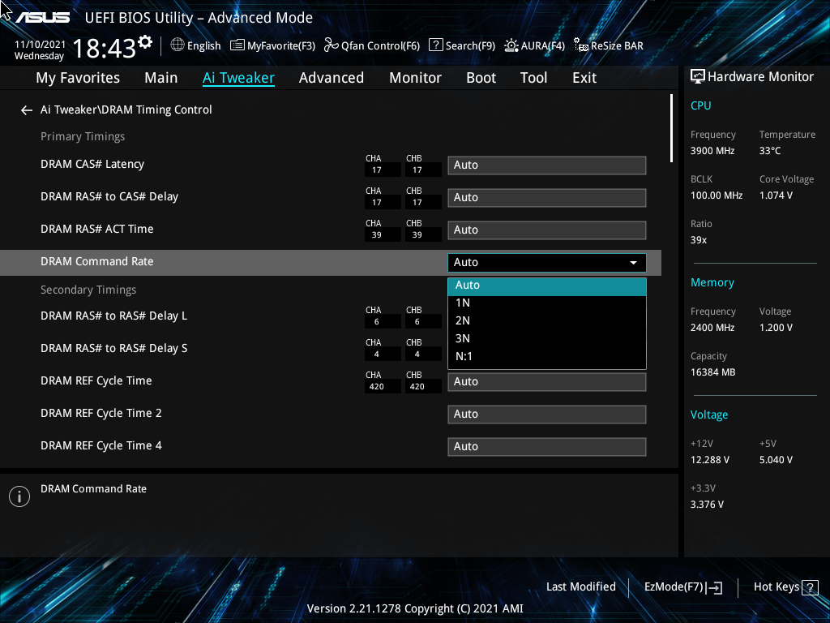Screen dimensions: 830x623
Task: Click the globe language icon
Action: pyautogui.click(x=178, y=45)
